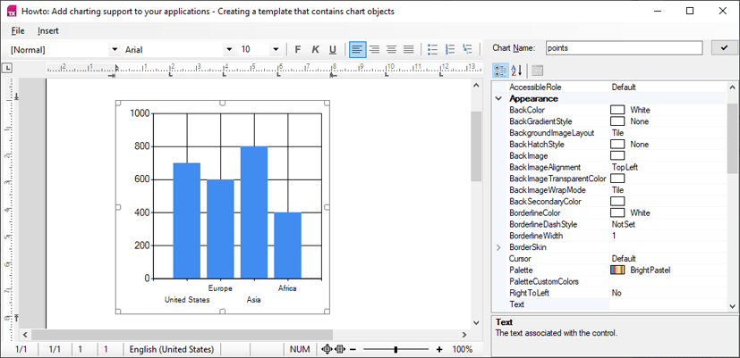Screen dimensions: 740x358
Task: Click the ruler tab type selector
Action: click(x=7, y=69)
